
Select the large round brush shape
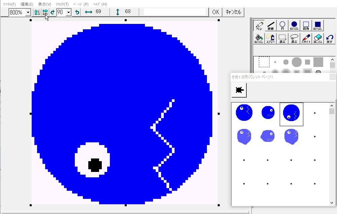[x=297, y=62]
